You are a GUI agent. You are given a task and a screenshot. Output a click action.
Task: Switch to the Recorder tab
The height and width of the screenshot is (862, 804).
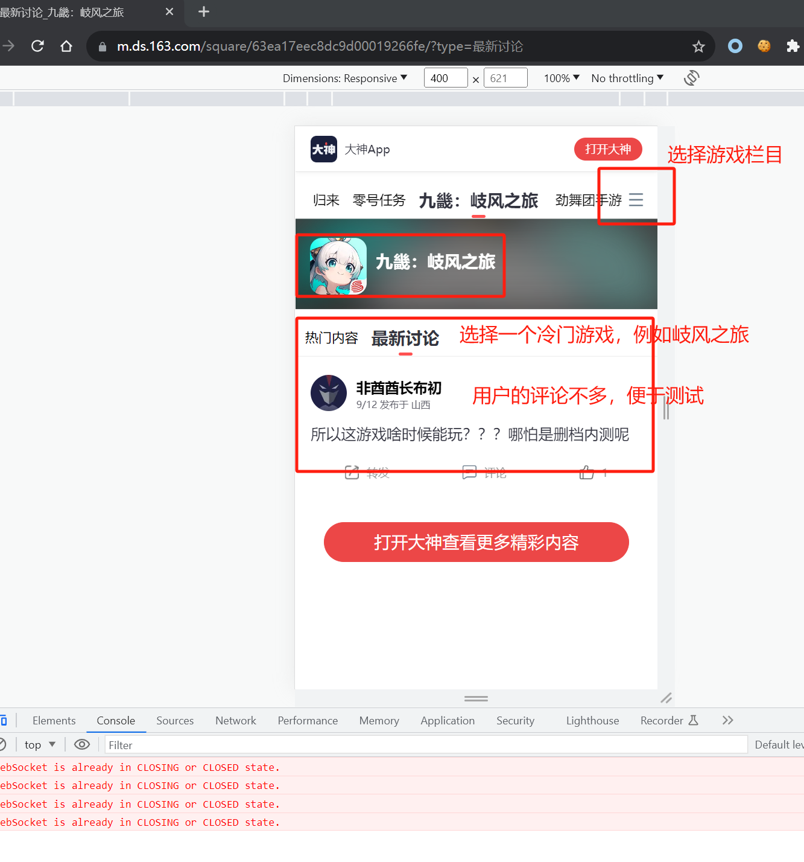pos(669,720)
